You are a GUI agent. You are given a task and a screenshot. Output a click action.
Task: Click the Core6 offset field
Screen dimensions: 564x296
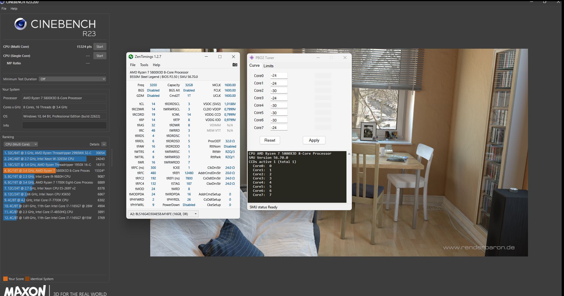pyautogui.click(x=279, y=120)
